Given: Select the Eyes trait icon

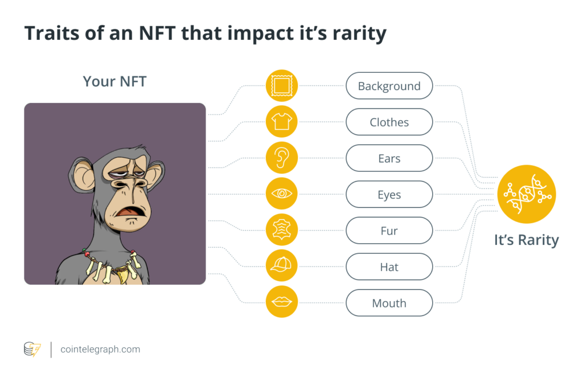Looking at the screenshot, I should pos(281,194).
